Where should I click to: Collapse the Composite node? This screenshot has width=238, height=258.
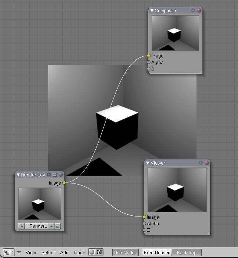[x=152, y=11]
